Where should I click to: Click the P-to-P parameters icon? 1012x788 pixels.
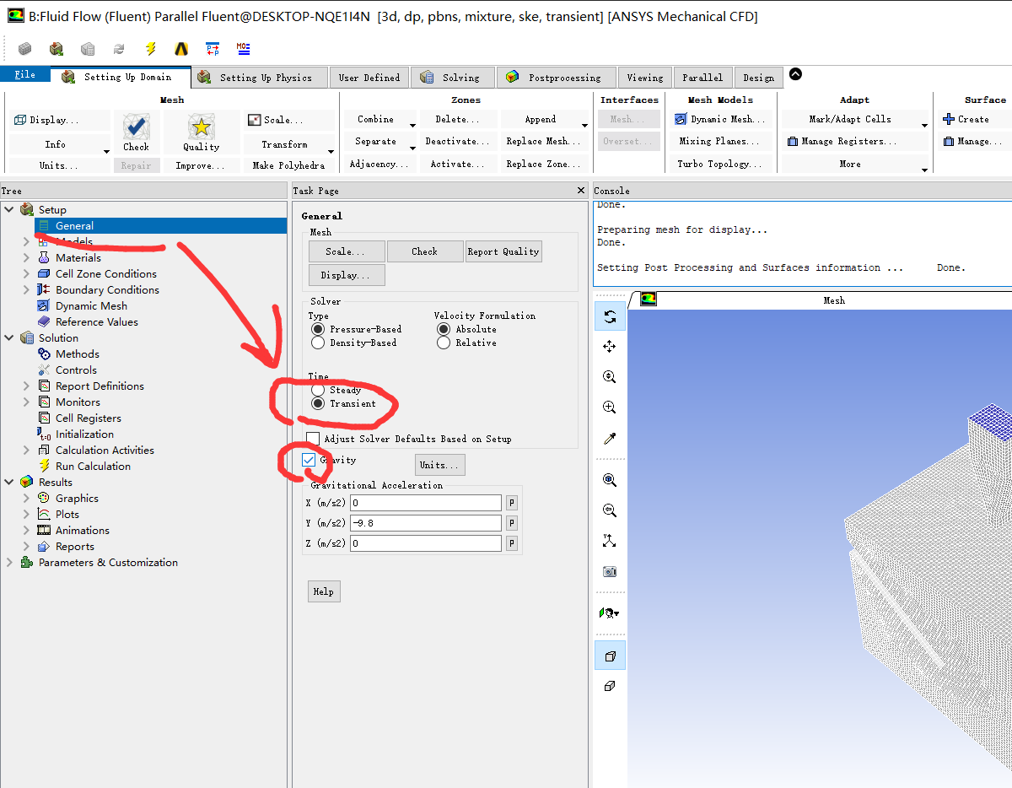[x=213, y=49]
